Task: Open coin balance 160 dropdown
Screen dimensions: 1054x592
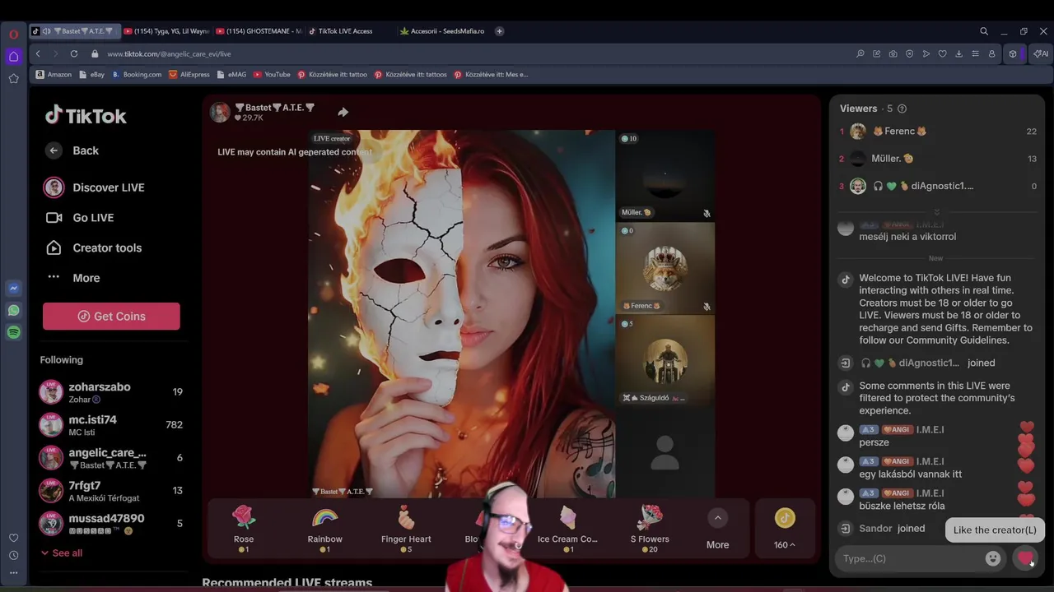Action: click(785, 528)
